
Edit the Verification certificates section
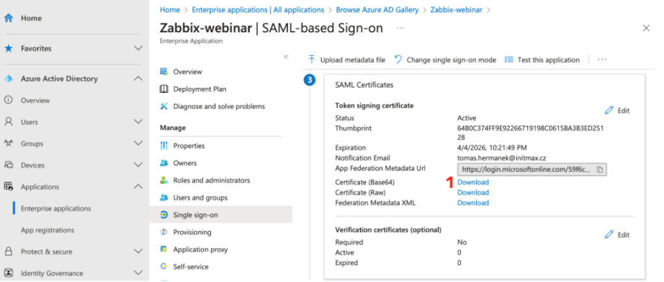(617, 235)
